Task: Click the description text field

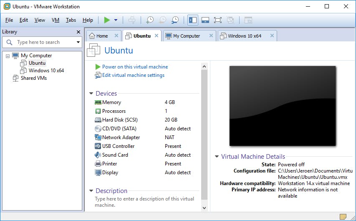Action: [x=144, y=202]
